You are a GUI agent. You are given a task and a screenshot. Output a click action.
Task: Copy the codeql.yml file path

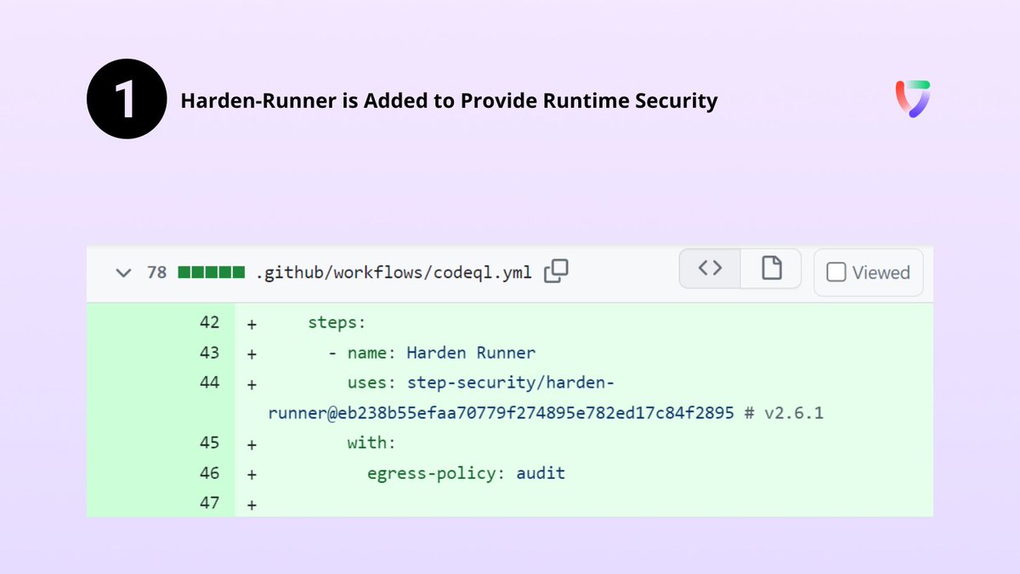(556, 271)
